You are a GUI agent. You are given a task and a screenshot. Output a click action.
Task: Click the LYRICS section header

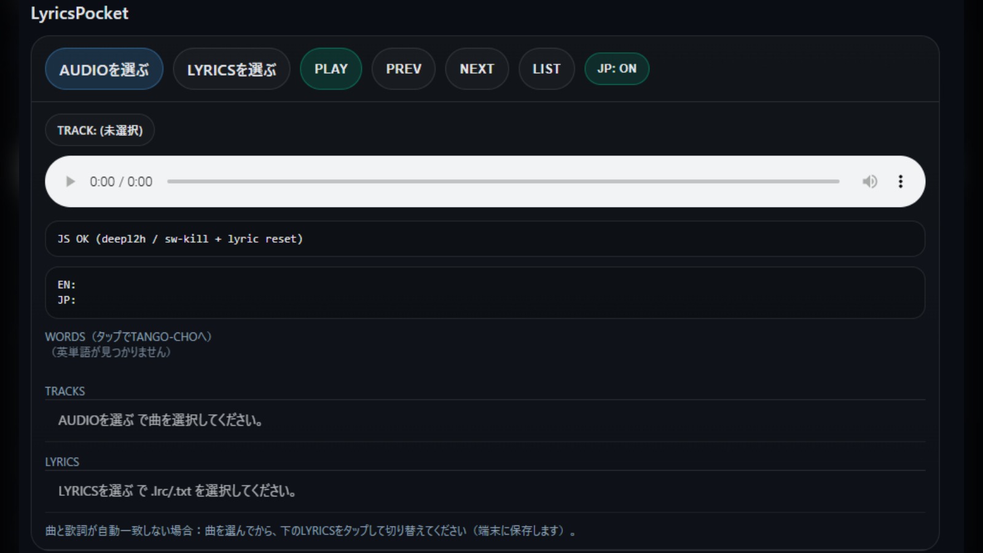click(62, 462)
